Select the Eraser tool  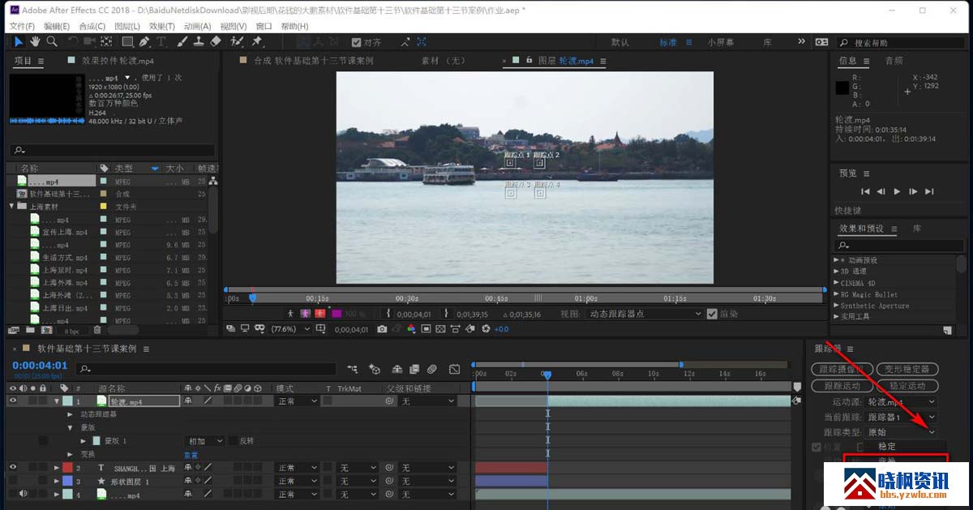[x=216, y=42]
